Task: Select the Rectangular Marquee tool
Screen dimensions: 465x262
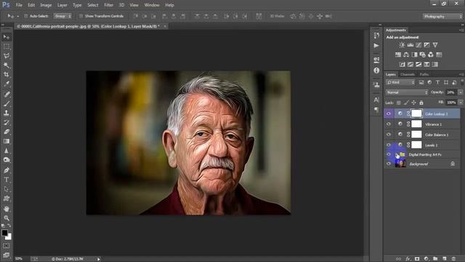Action: (x=7, y=47)
